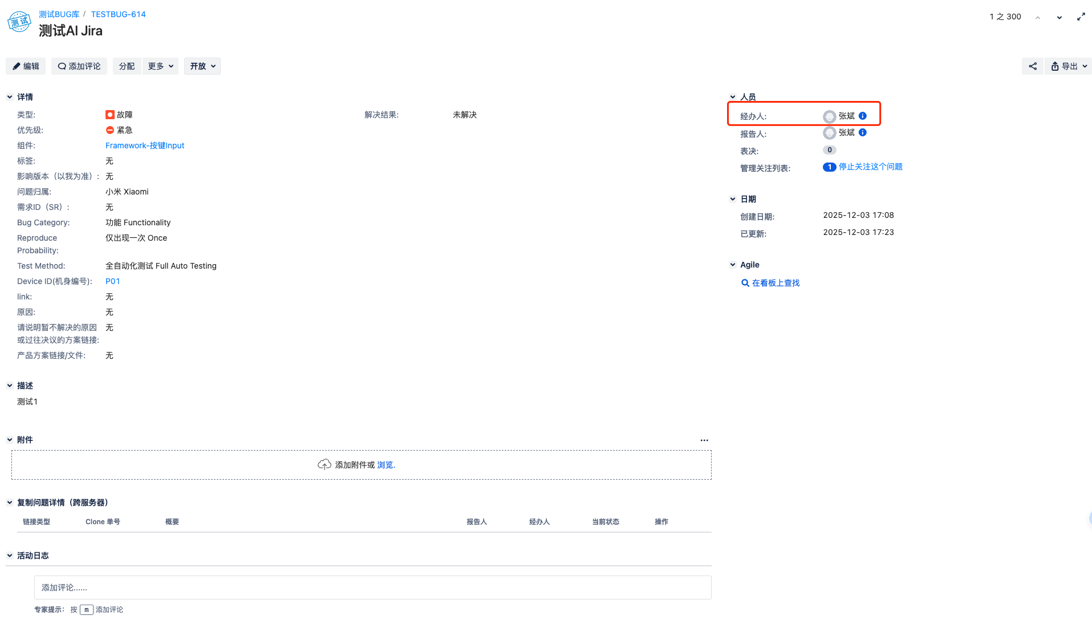The height and width of the screenshot is (624, 1092).
Task: Click created date 2025-12-03 17:08
Action: [x=858, y=215]
